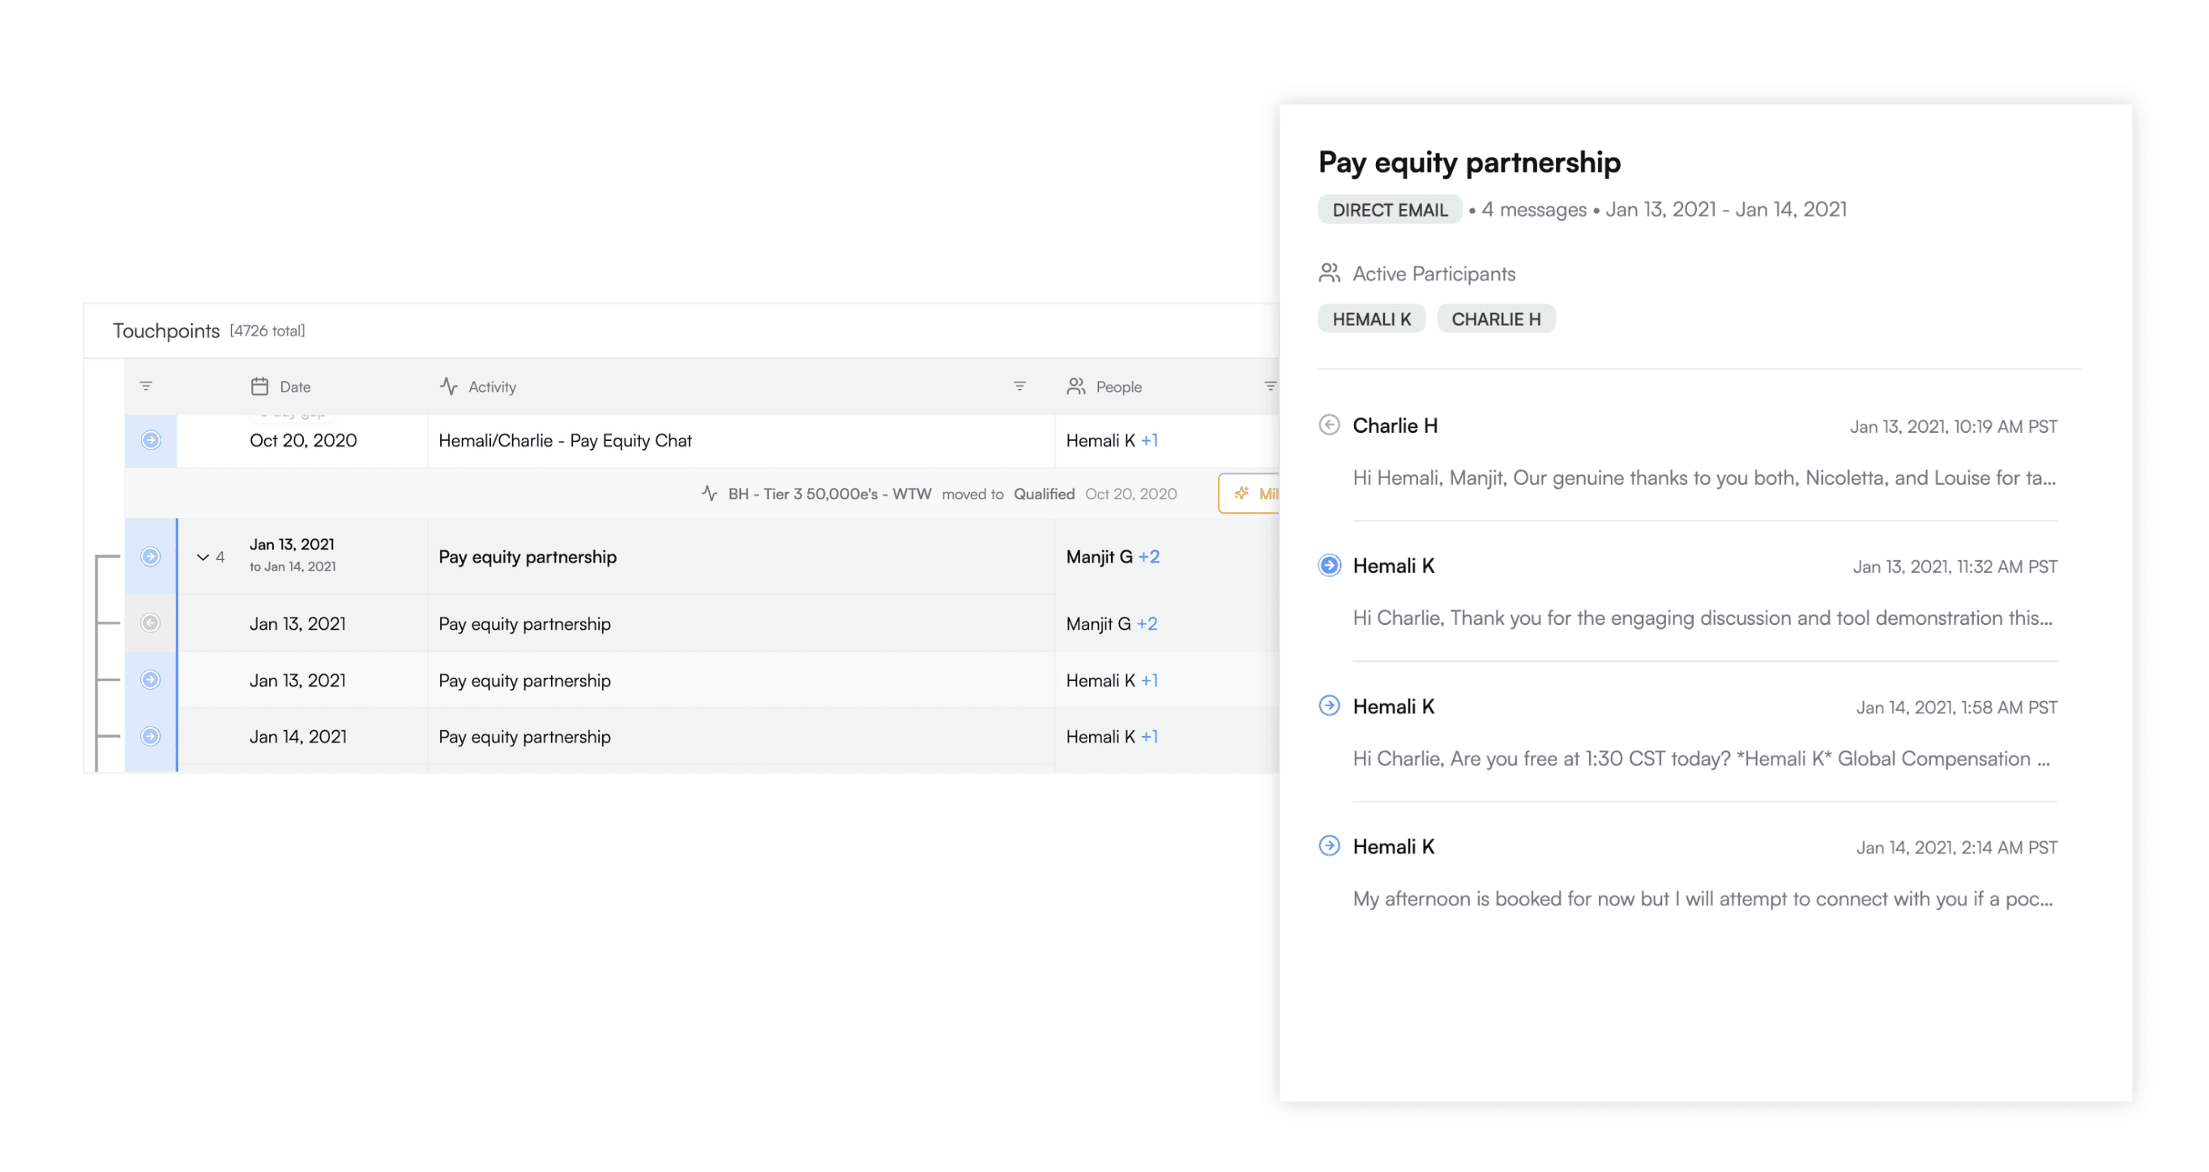2209x1172 pixels.
Task: Open the orange Milestone button
Action: [1250, 494]
